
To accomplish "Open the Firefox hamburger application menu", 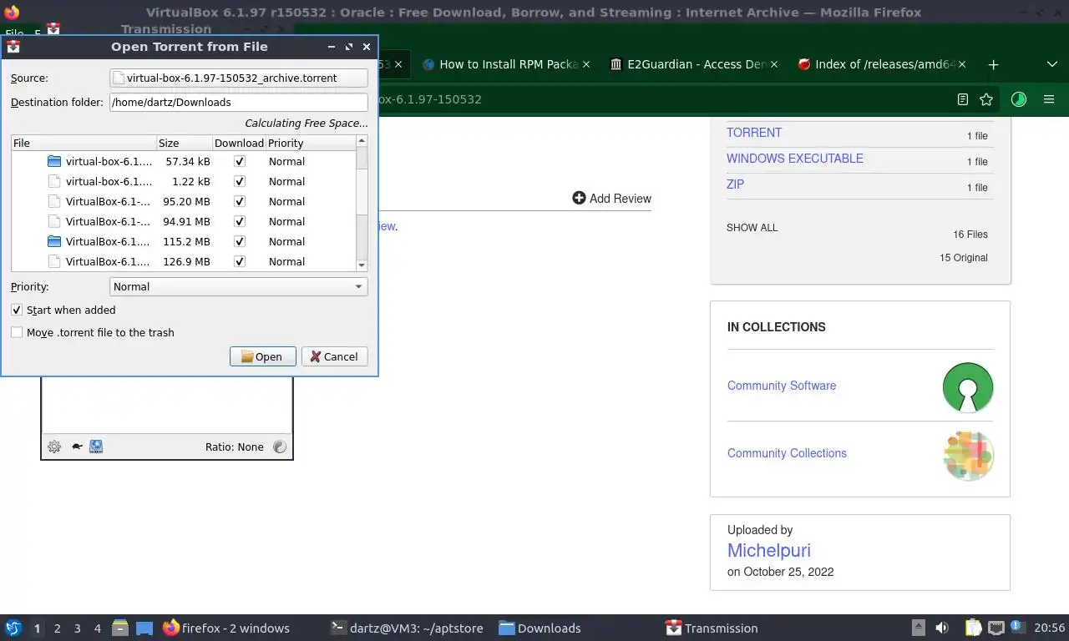I will [x=1049, y=99].
